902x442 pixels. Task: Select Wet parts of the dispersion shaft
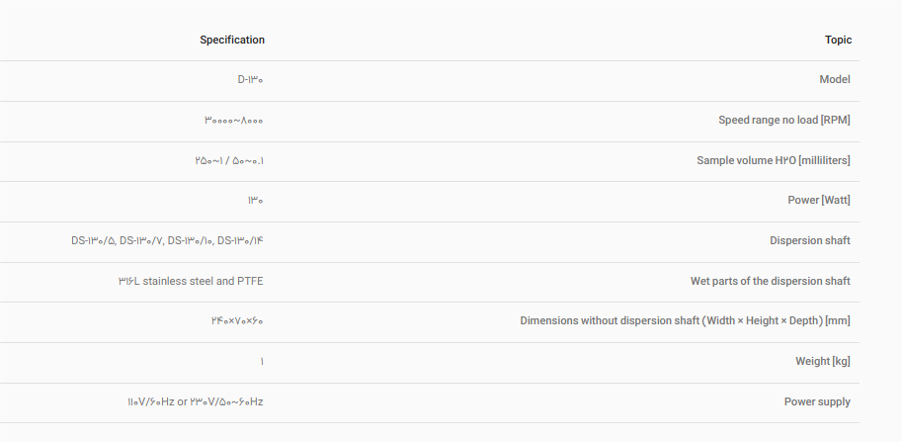771,281
